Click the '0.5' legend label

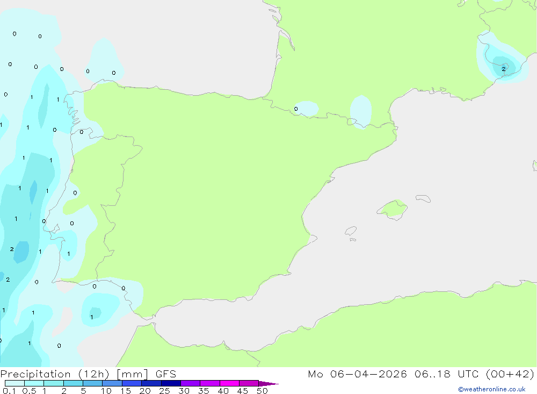click(29, 391)
